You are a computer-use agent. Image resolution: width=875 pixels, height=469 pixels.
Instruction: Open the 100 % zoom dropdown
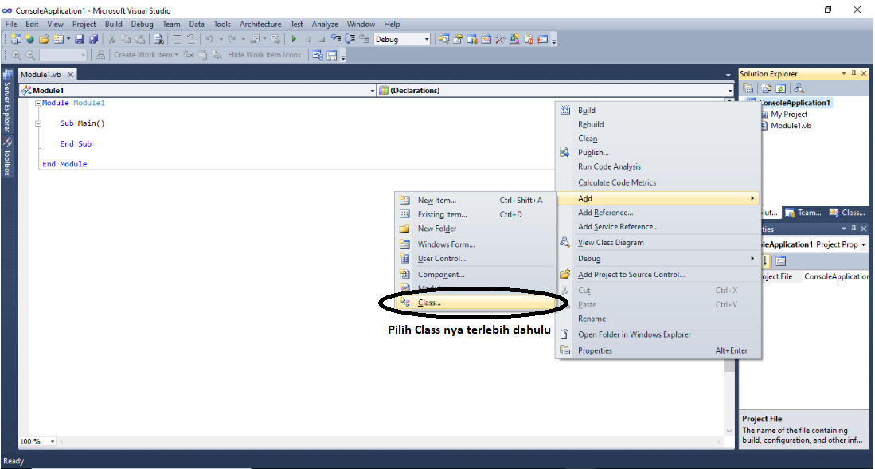[x=53, y=441]
